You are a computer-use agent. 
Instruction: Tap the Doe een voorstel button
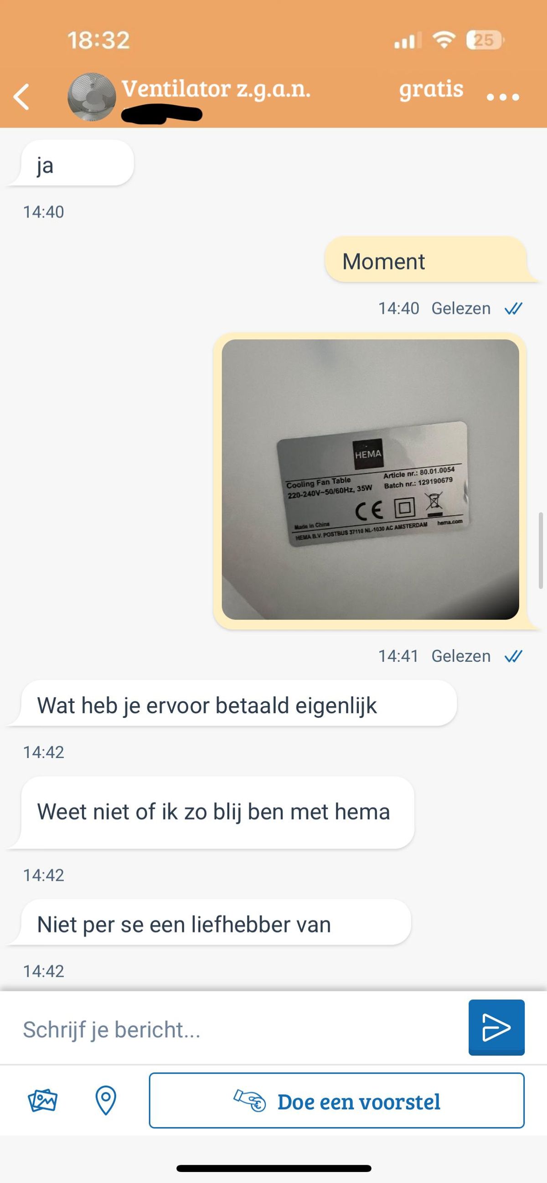pyautogui.click(x=336, y=1101)
